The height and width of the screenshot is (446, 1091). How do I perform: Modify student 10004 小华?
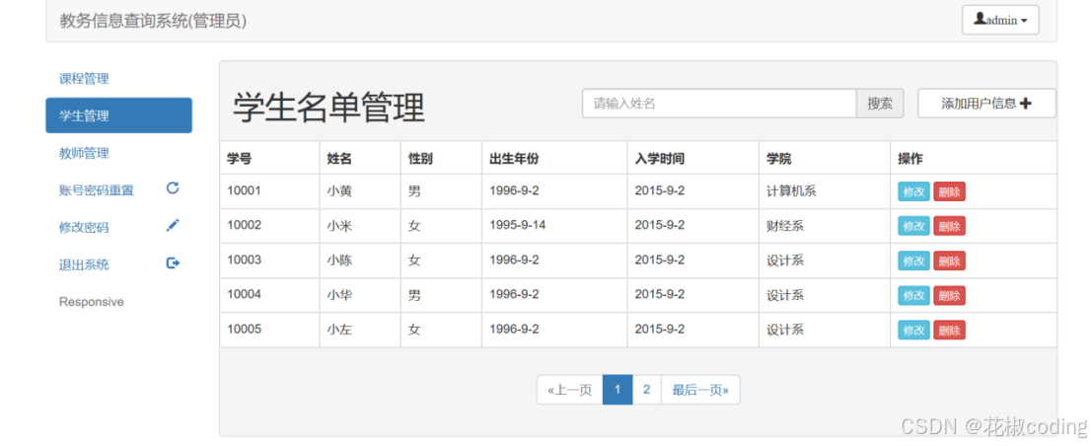point(913,295)
